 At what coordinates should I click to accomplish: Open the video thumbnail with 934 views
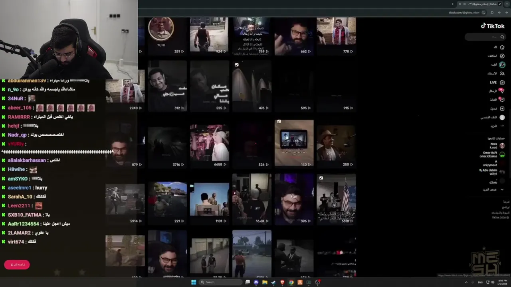[210, 36]
